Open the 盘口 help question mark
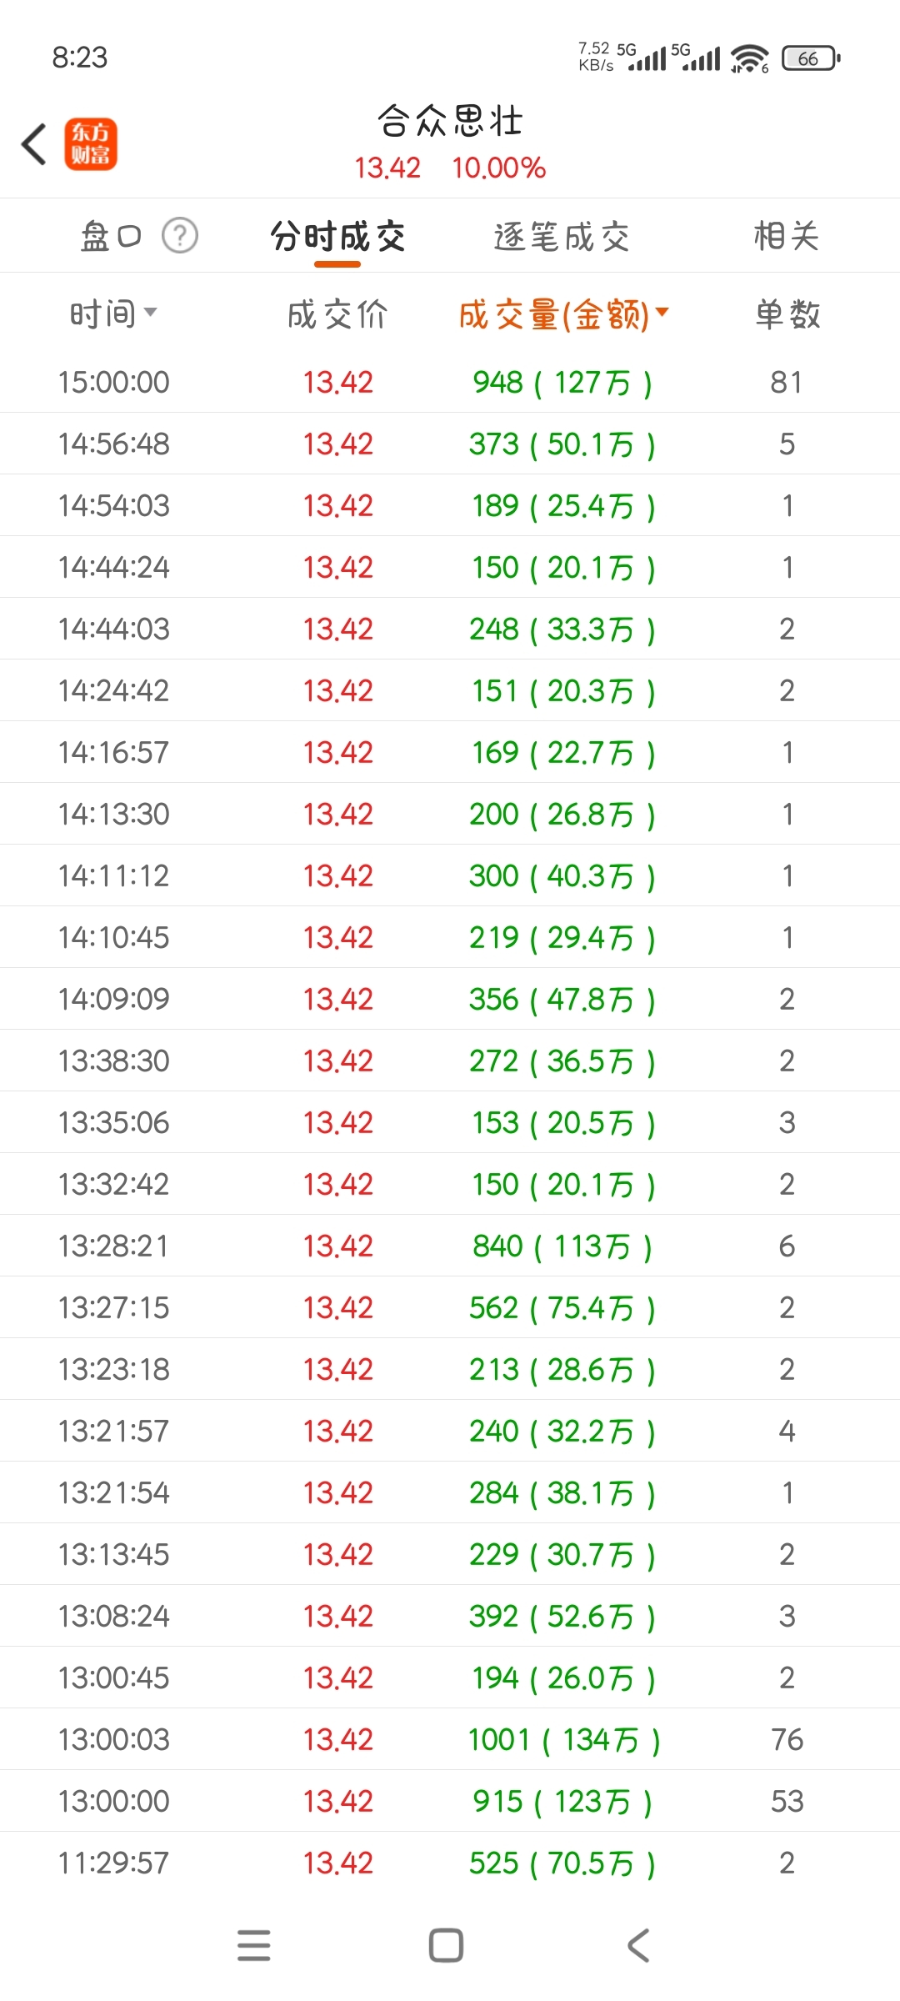Screen dimensions: 900x2001 pyautogui.click(x=180, y=236)
